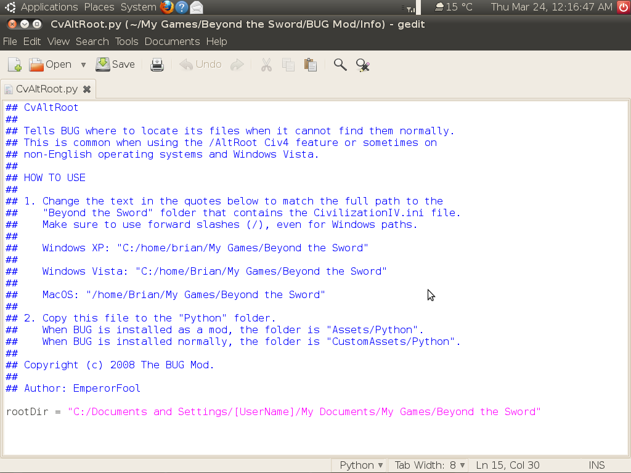Click the rootDir variable name
The width and height of the screenshot is (631, 473).
pyautogui.click(x=27, y=412)
